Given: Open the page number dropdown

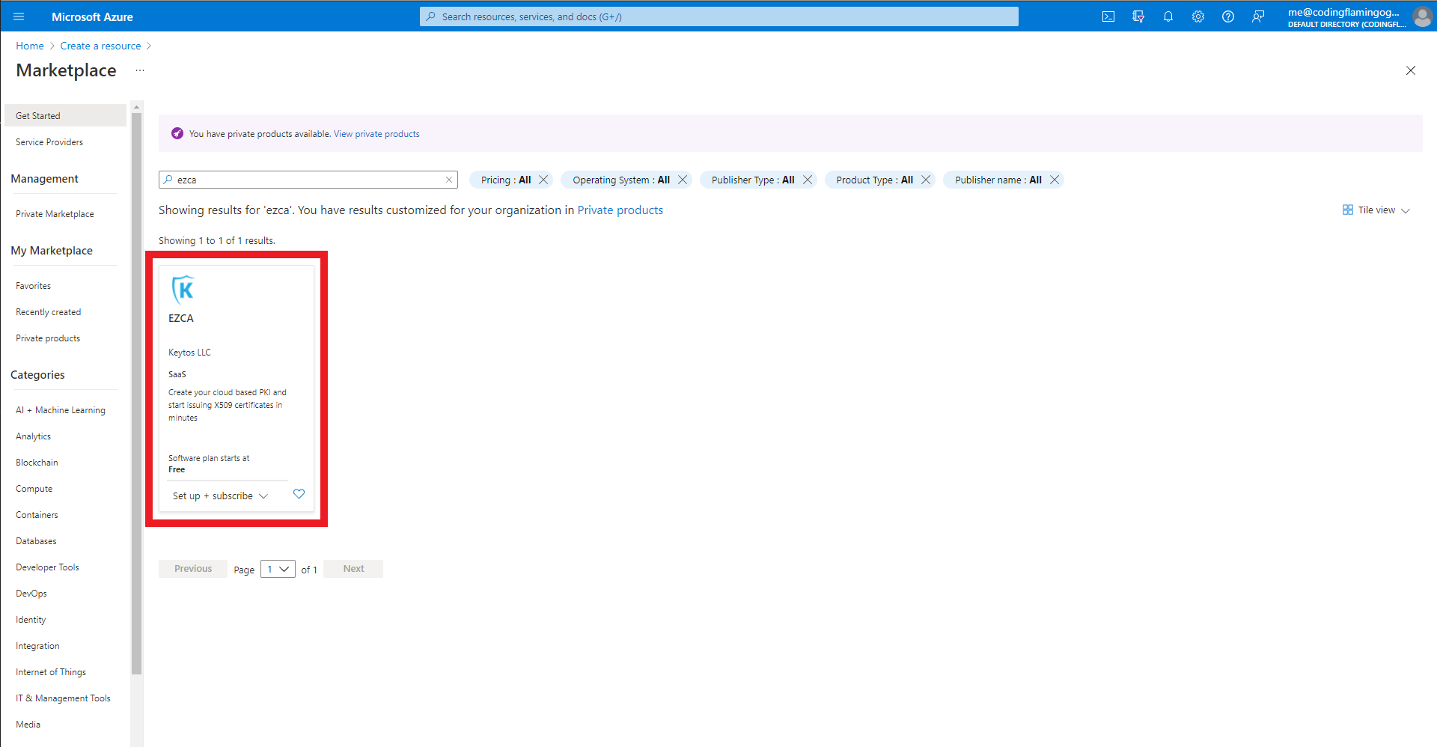Looking at the screenshot, I should [x=278, y=569].
